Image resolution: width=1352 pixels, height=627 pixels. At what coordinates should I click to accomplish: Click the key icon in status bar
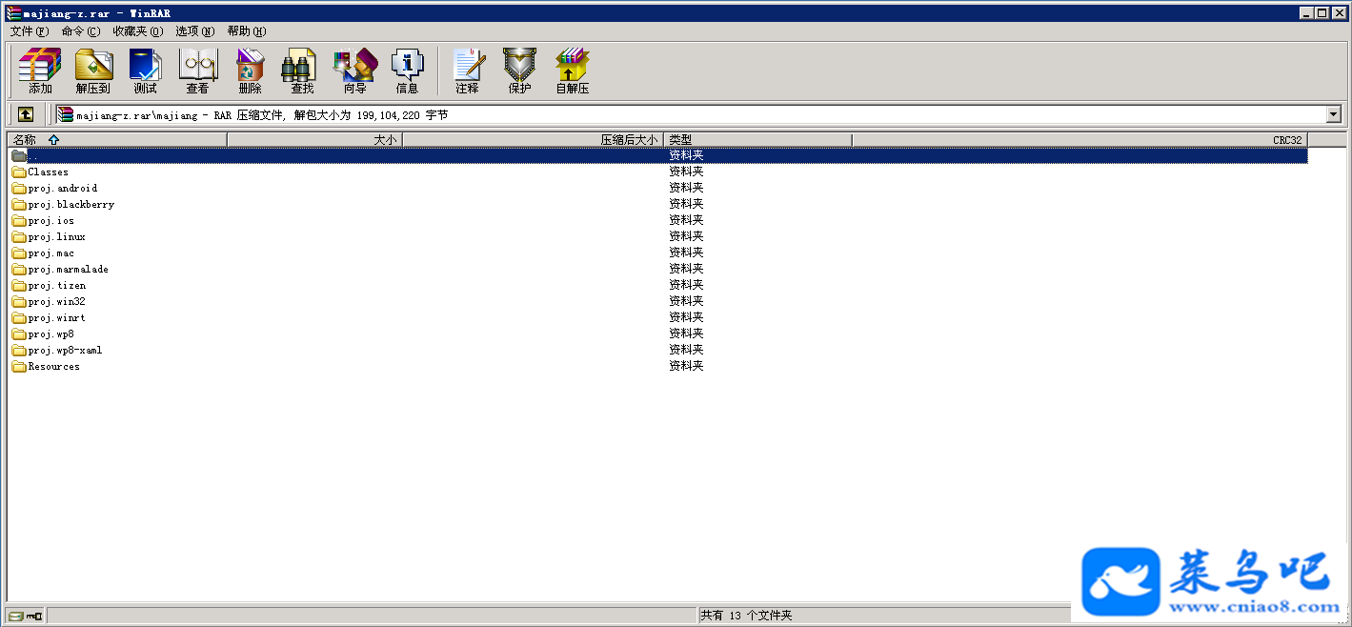coord(34,617)
